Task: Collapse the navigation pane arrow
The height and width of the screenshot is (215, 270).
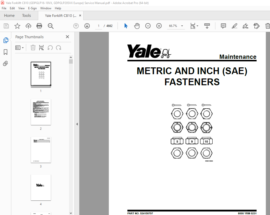Action: pyautogui.click(x=77, y=124)
